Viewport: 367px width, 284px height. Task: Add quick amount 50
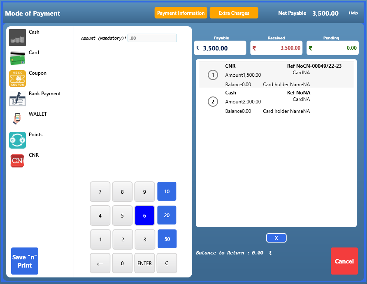point(167,239)
